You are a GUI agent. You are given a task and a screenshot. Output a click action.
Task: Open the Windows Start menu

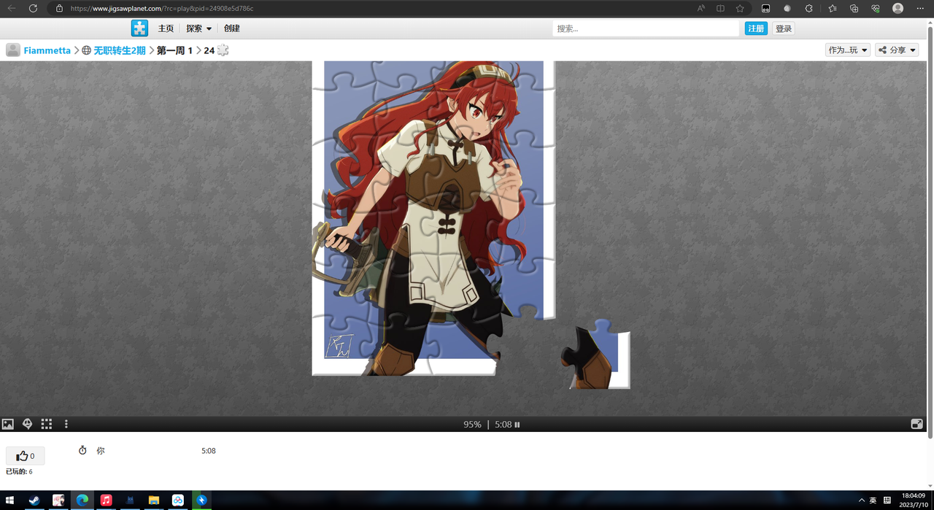(x=10, y=501)
